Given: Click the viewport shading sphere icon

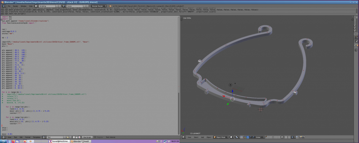Looking at the screenshot, I should 232,137.
